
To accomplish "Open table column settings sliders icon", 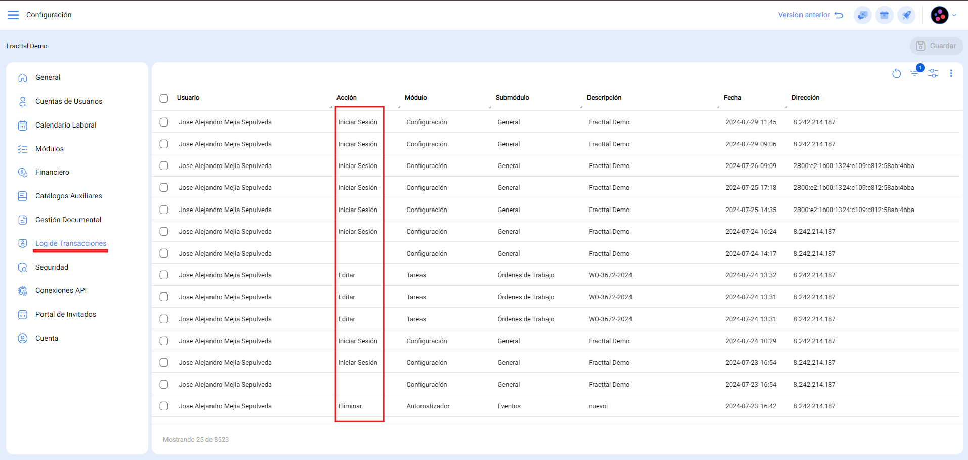I will pyautogui.click(x=933, y=74).
